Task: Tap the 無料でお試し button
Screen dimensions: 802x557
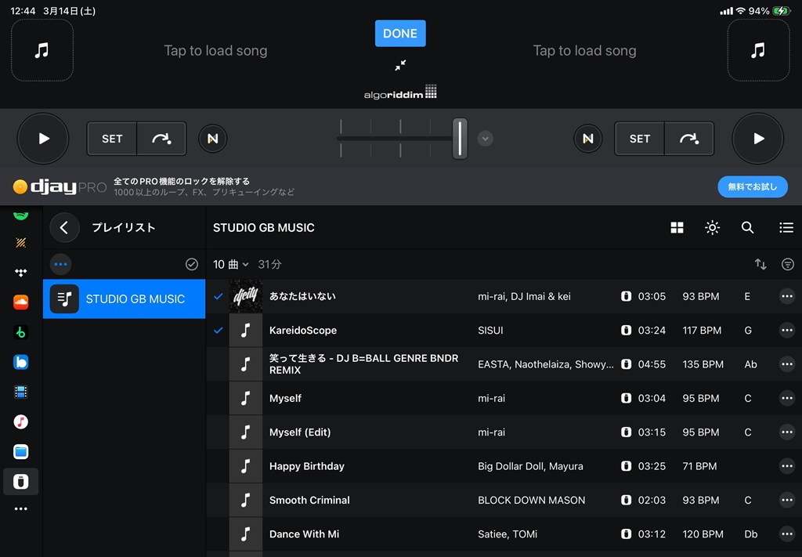Action: [x=752, y=186]
